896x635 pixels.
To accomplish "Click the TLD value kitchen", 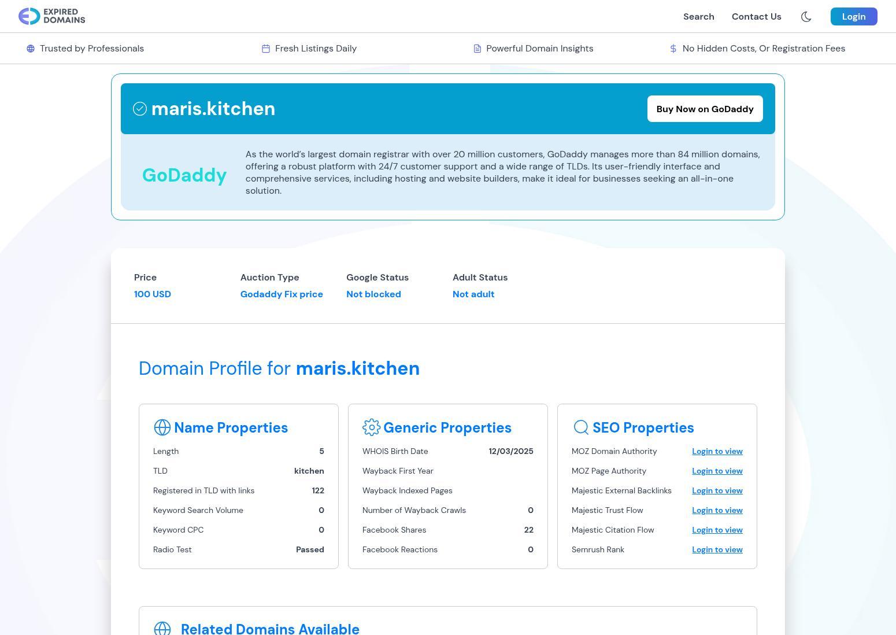I will (309, 471).
